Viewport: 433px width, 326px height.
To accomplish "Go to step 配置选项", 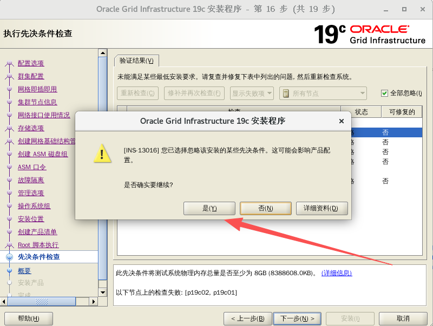I will (31, 63).
